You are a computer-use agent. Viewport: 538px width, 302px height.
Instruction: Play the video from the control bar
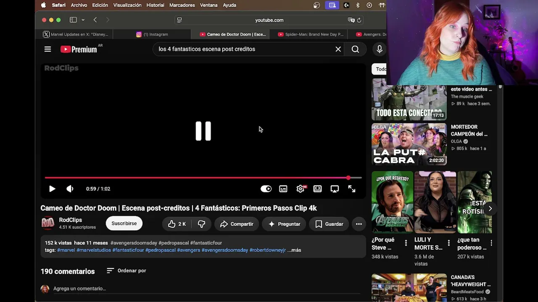click(x=52, y=189)
